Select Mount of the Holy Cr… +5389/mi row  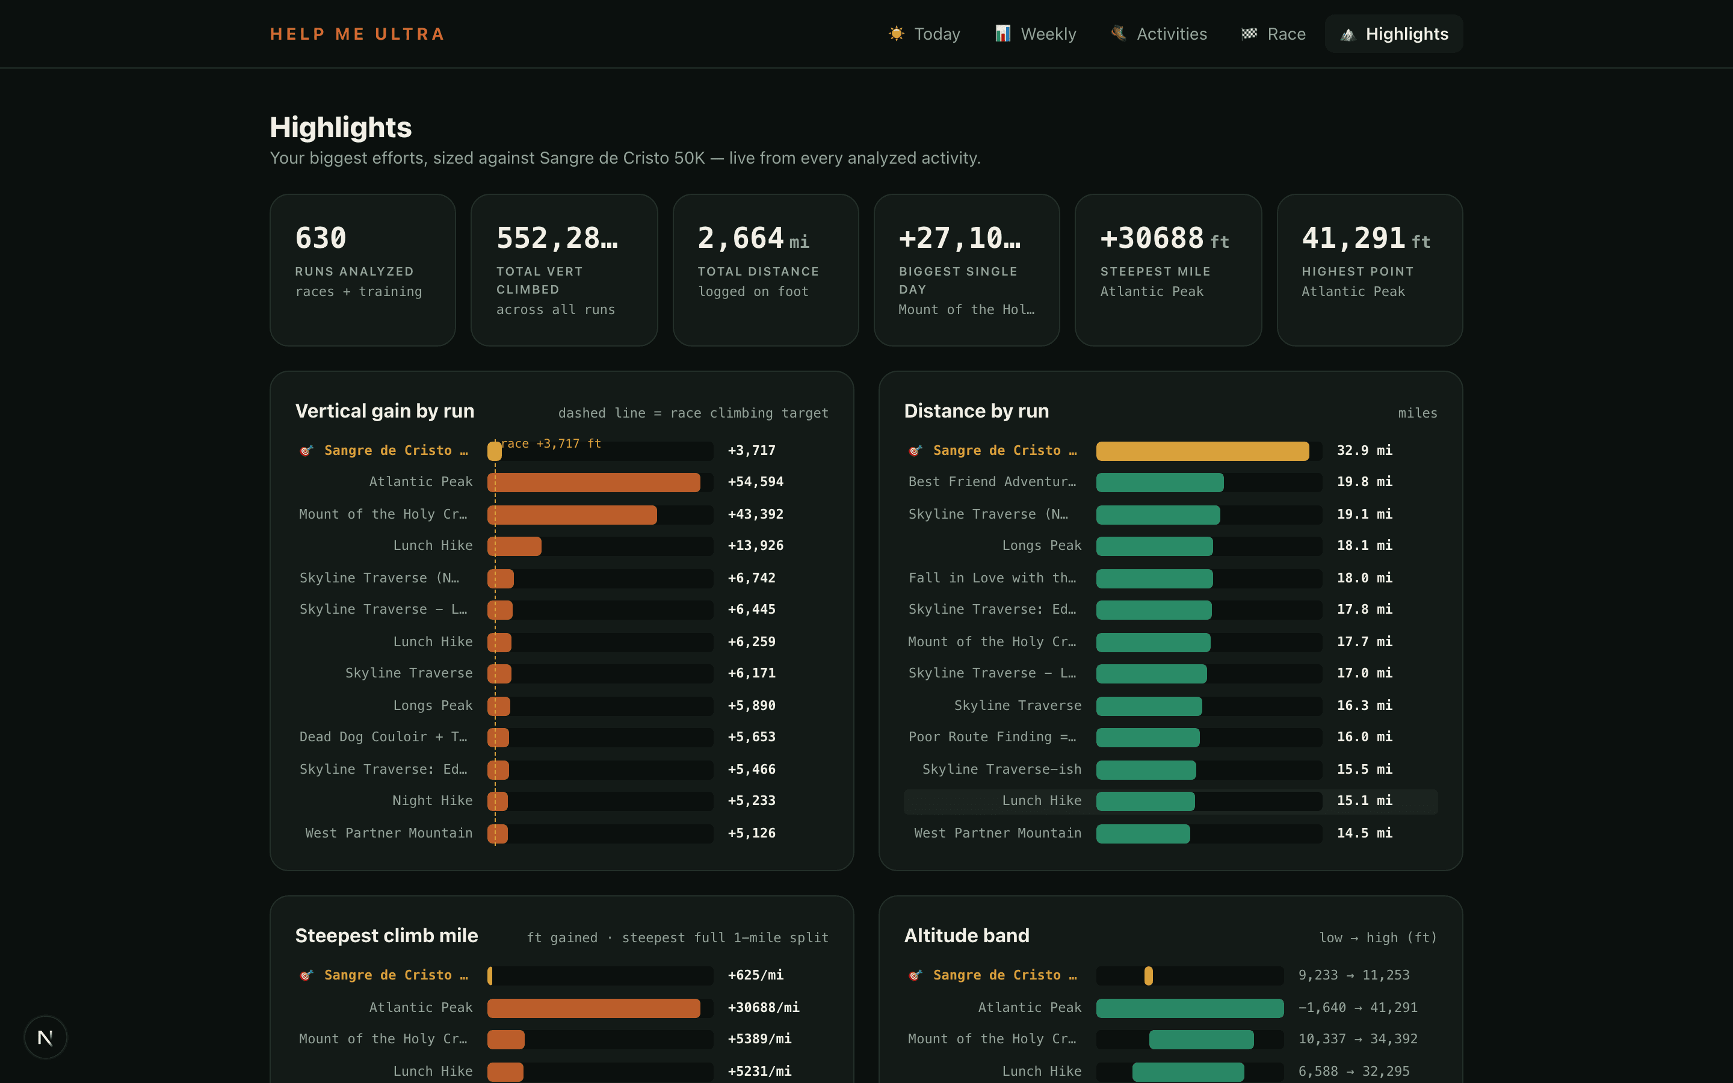click(x=561, y=1039)
